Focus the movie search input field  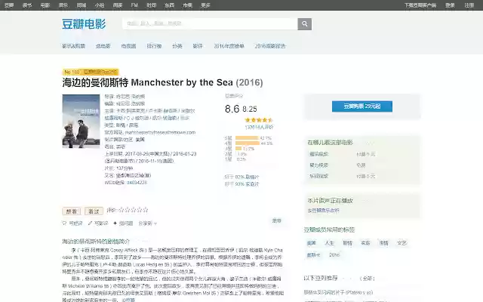pos(210,23)
